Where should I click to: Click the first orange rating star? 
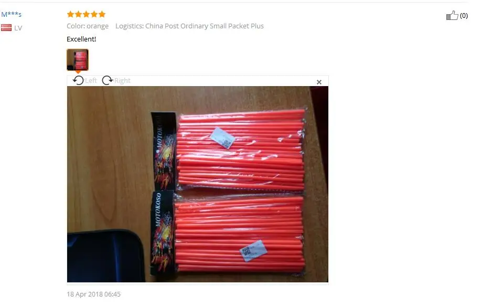tap(70, 14)
